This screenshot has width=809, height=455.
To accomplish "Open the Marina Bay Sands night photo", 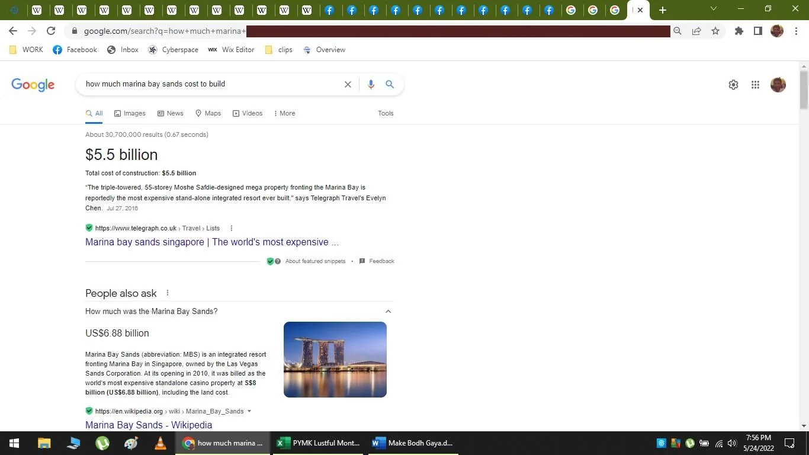I will 335,360.
